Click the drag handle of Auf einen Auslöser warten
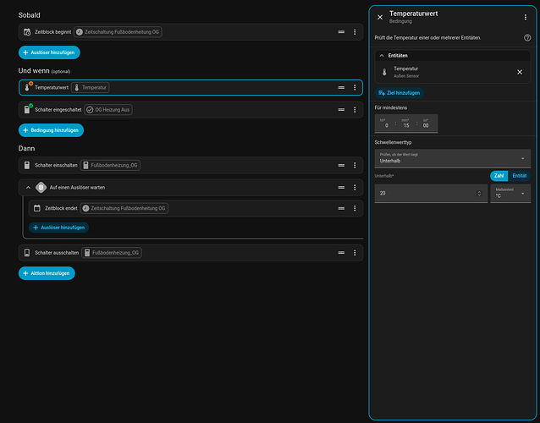Image resolution: width=540 pixels, height=423 pixels. coord(341,188)
